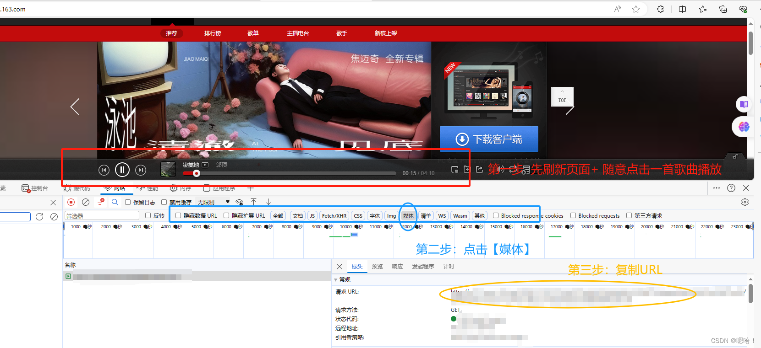Filter requests by Img type
The height and width of the screenshot is (348, 761).
[x=391, y=216]
